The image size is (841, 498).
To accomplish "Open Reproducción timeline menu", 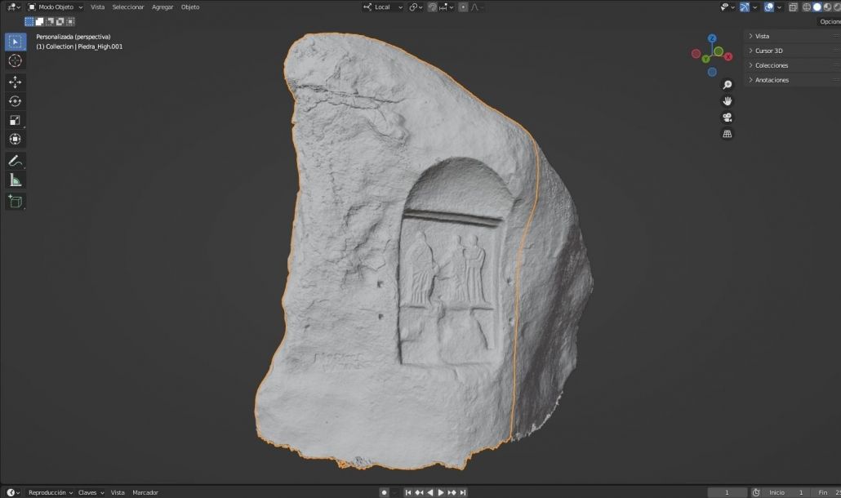I will pyautogui.click(x=51, y=492).
